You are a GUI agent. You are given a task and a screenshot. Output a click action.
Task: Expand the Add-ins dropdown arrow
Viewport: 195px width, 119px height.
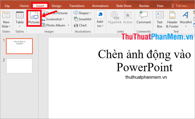[103, 26]
